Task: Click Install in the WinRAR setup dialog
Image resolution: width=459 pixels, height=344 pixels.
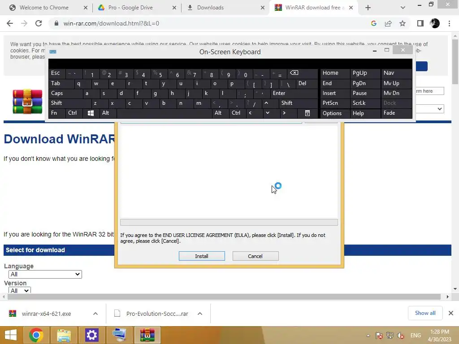Action: point(202,256)
